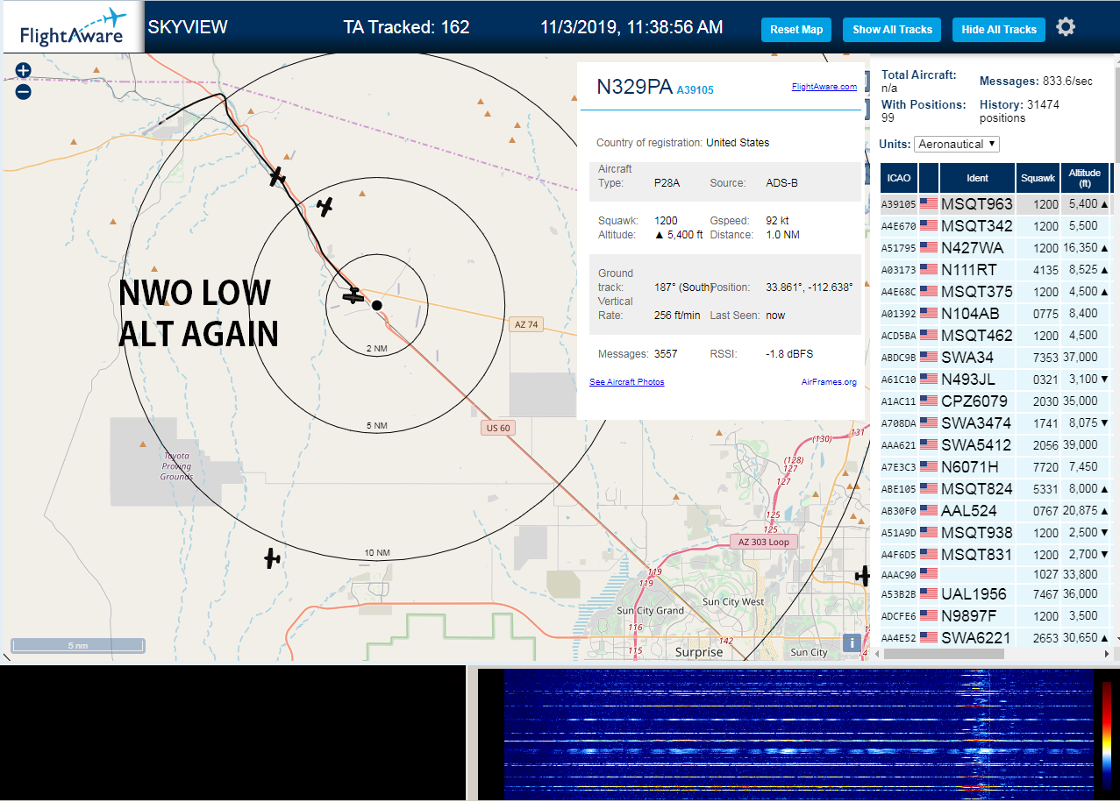Click the N329PA title in info panel
The height and width of the screenshot is (802, 1120).
(x=634, y=87)
